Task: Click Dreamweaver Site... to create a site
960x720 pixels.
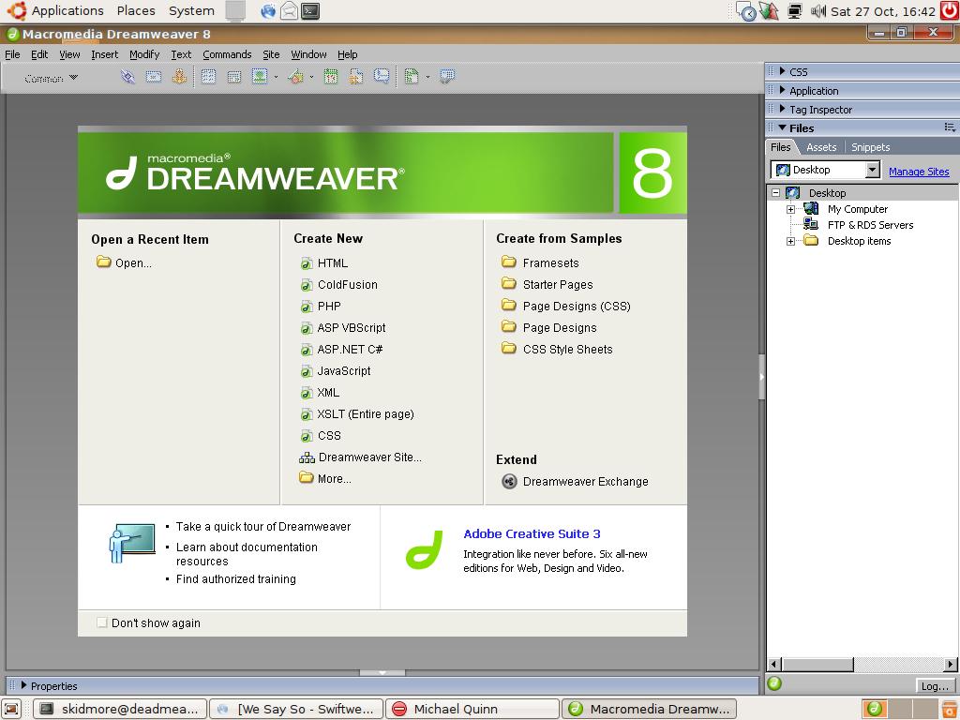Action: click(x=360, y=457)
